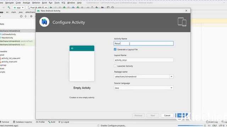
Task: Click the Make Project hammer icon
Action: pyautogui.click(x=9, y=7)
